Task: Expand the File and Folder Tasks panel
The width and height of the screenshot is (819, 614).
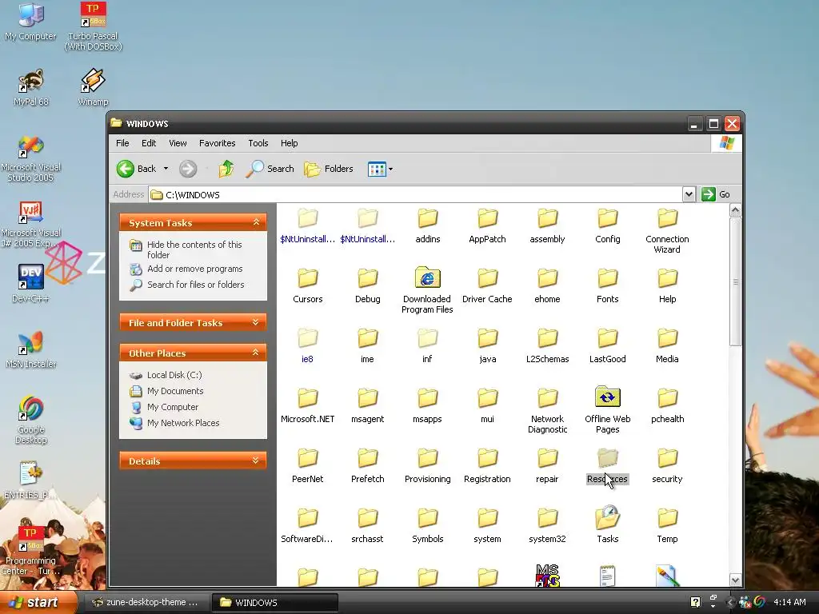Action: click(x=256, y=322)
